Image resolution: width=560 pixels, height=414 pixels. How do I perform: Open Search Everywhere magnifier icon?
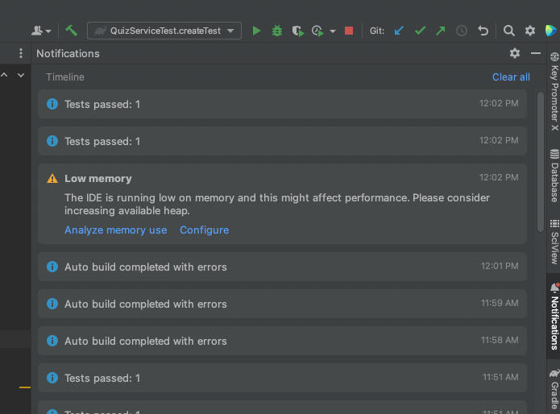[509, 31]
